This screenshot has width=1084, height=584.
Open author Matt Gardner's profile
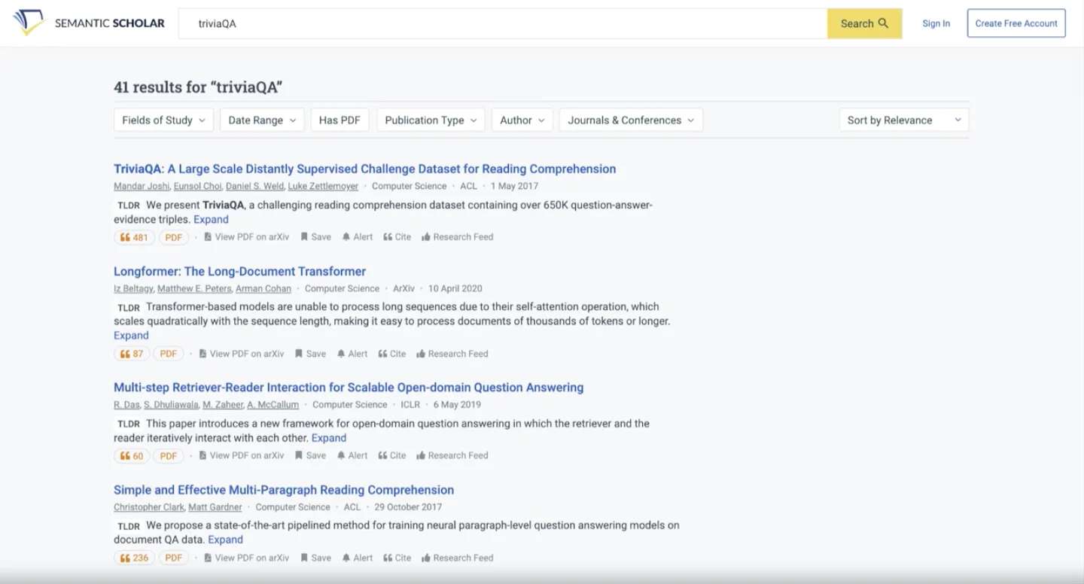point(215,507)
